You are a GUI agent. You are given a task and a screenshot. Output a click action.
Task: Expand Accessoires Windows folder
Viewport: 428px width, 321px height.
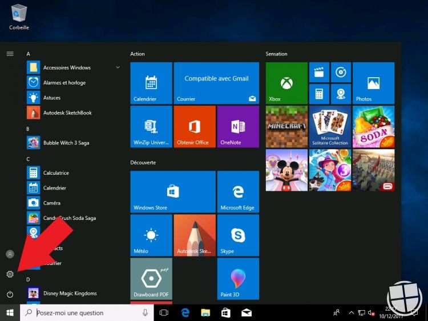pos(67,67)
